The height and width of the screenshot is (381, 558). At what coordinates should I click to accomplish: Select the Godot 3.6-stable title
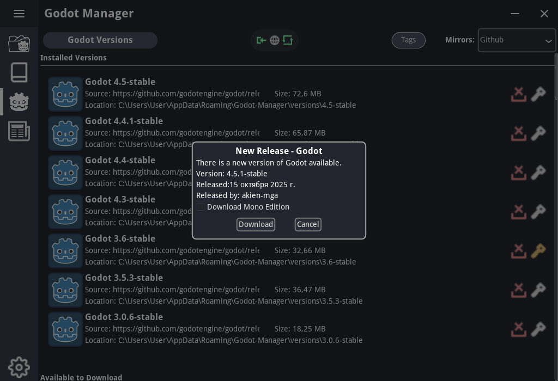pyautogui.click(x=120, y=238)
